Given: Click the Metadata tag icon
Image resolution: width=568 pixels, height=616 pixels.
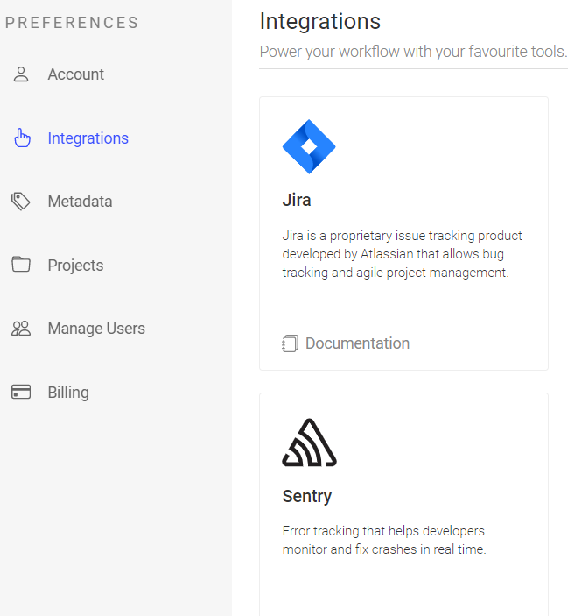Looking at the screenshot, I should 20,202.
